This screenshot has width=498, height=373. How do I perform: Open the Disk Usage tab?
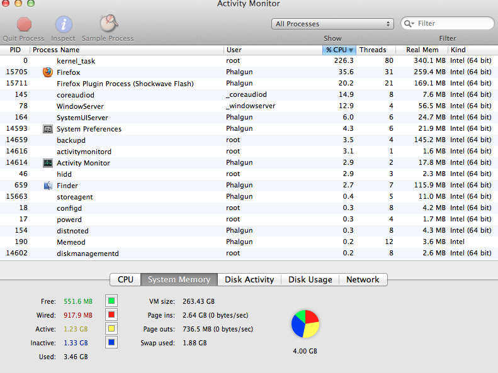310,279
